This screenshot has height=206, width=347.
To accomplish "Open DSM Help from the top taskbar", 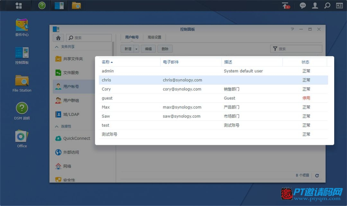I will coord(42,5).
